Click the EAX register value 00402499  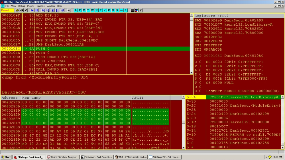[x=213, y=20]
